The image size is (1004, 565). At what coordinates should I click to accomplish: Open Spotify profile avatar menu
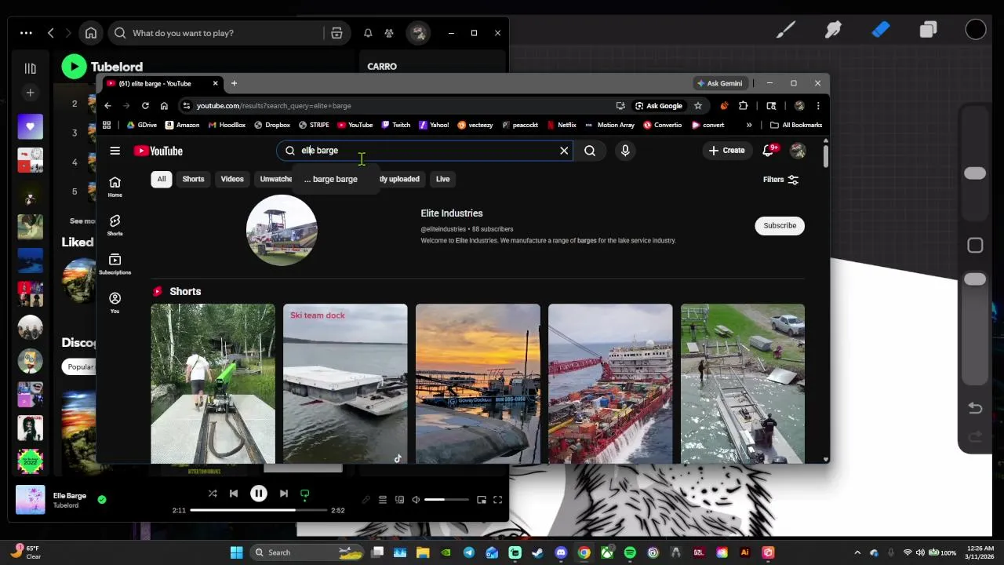tap(418, 33)
